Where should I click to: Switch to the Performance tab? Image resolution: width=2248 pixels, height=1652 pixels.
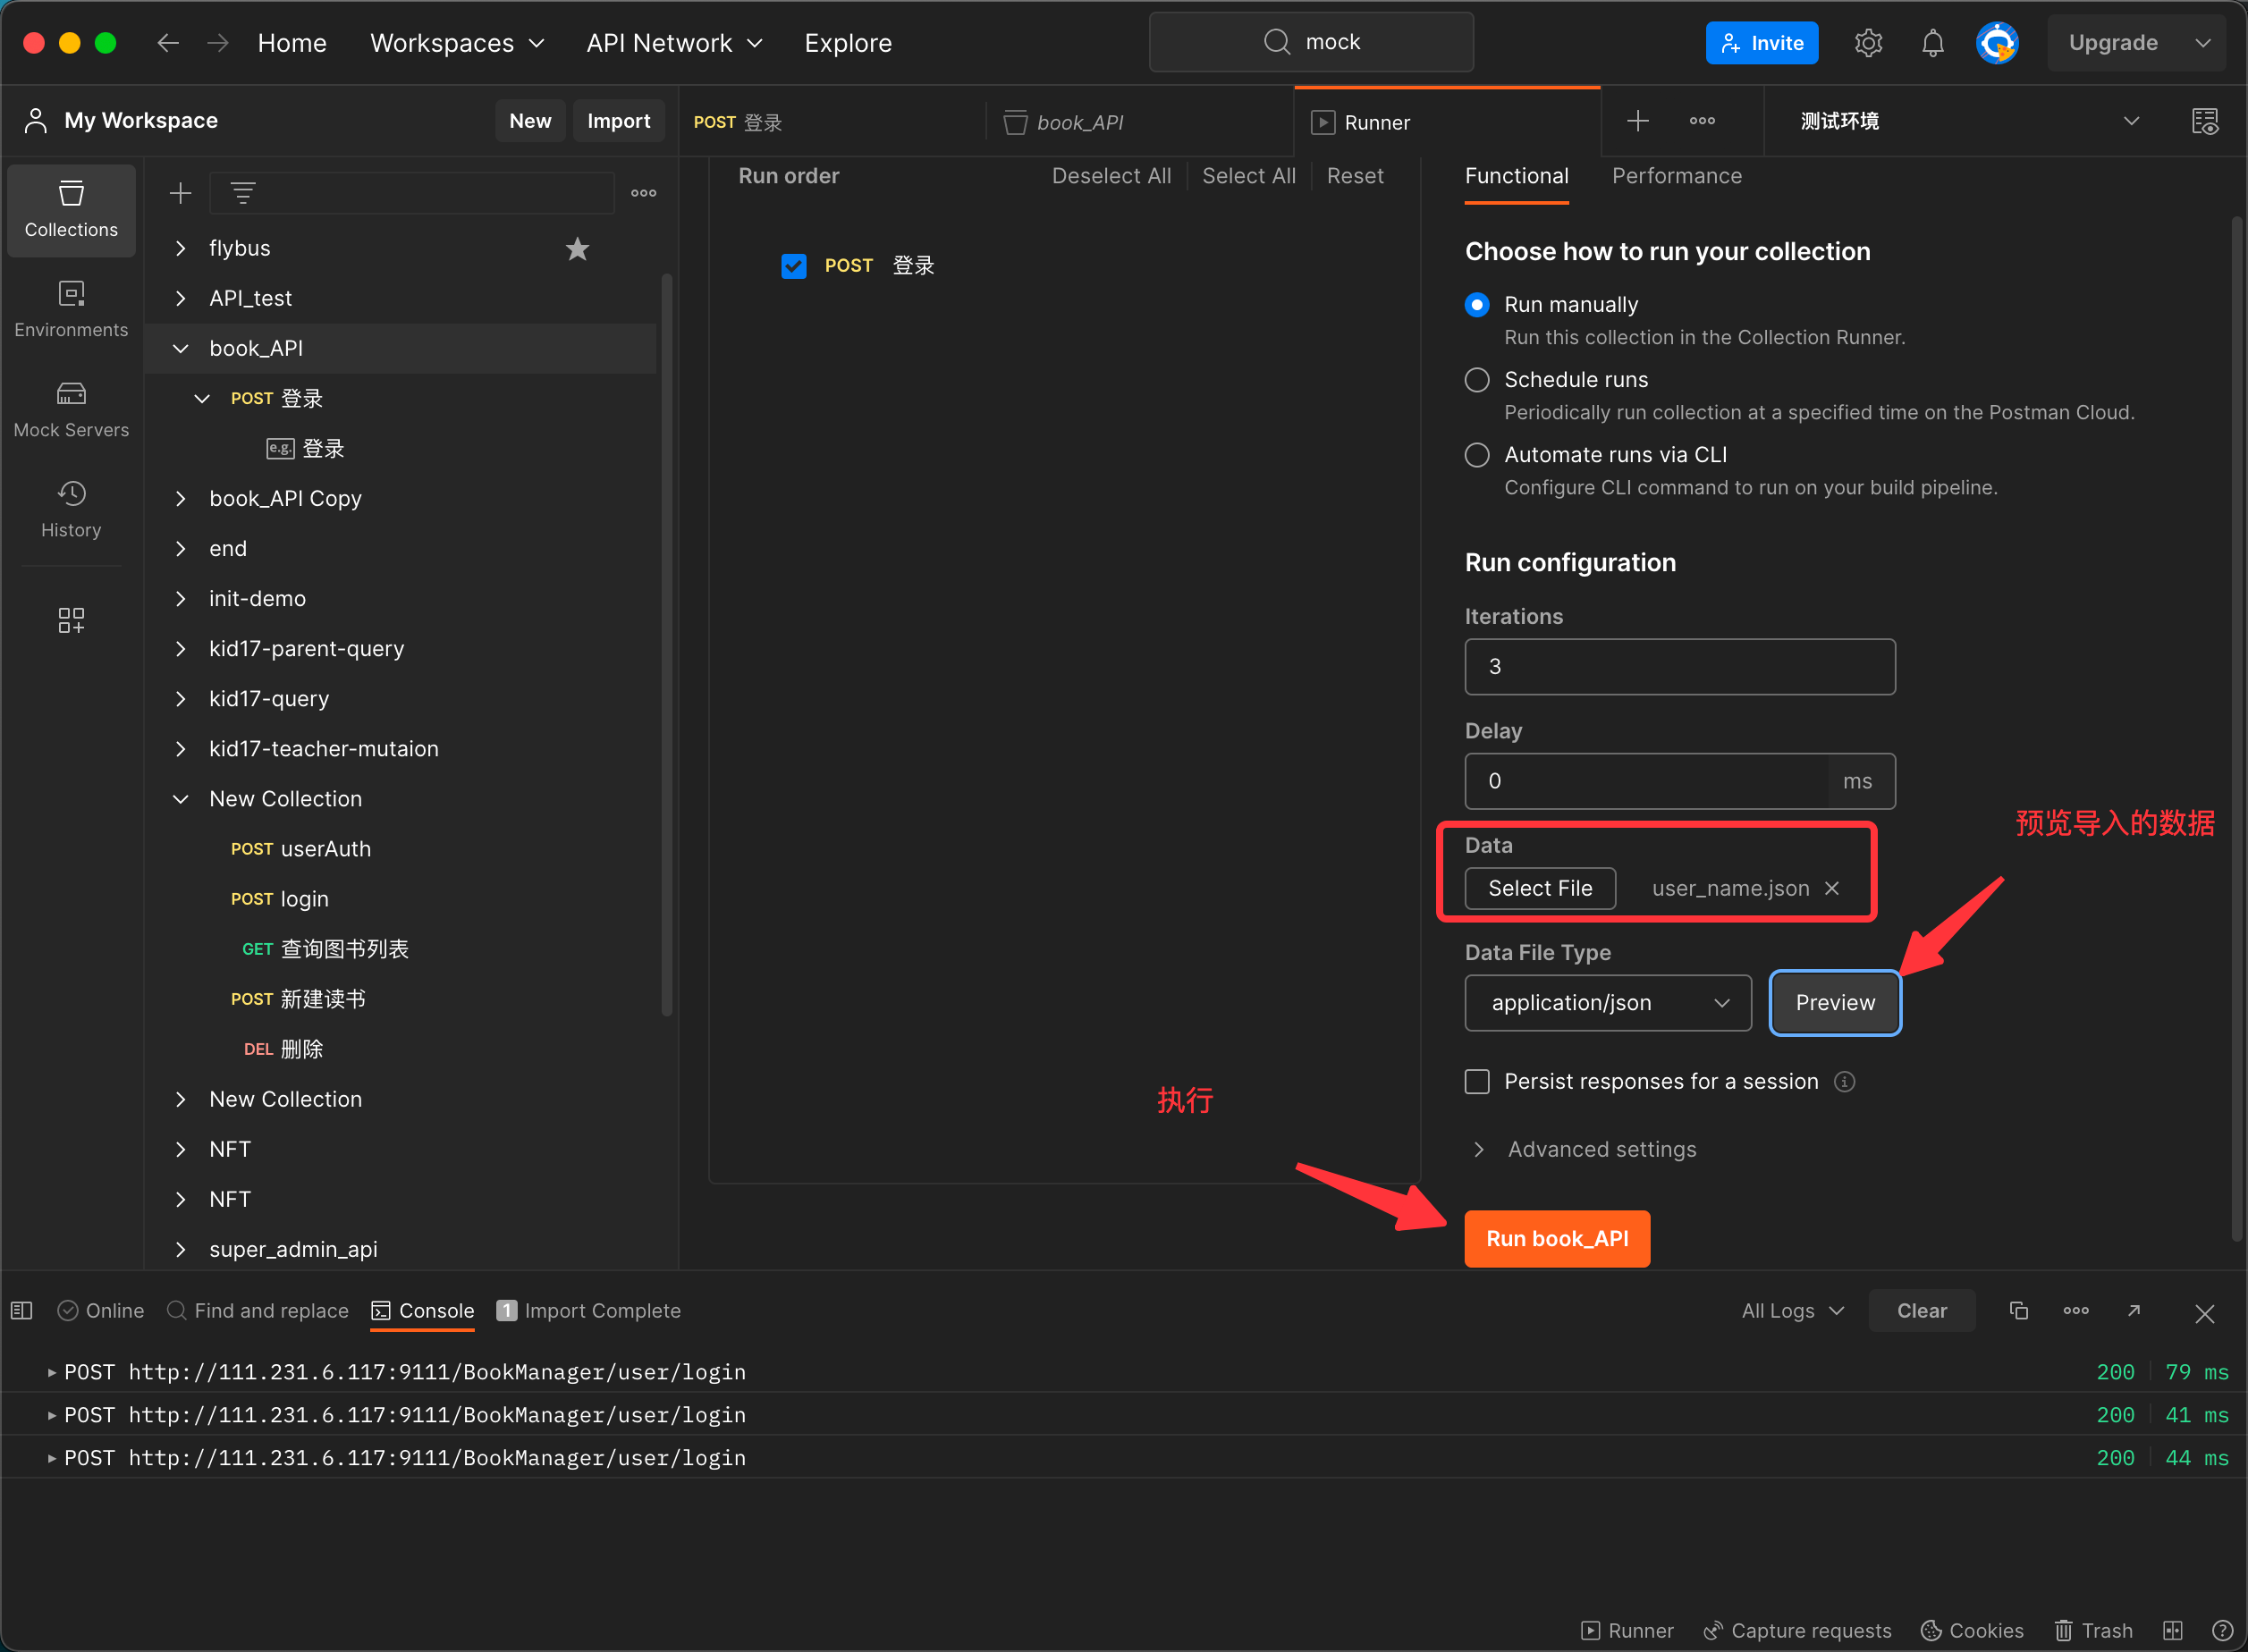(x=1676, y=176)
